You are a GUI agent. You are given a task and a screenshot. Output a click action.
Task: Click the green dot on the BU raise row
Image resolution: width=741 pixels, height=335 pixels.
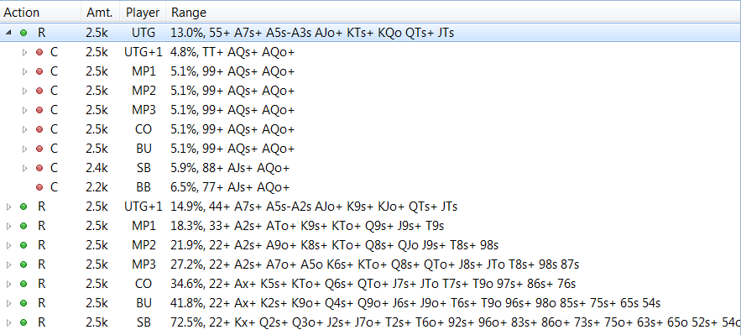pos(23,303)
